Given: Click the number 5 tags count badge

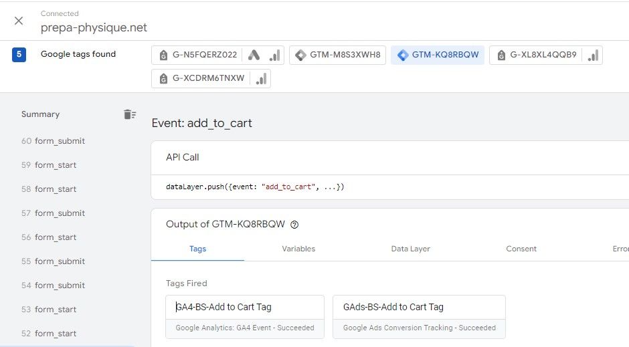Looking at the screenshot, I should 19,55.
